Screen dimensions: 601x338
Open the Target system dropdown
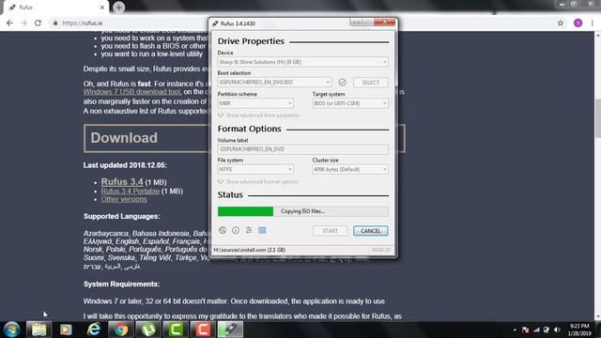(x=350, y=103)
